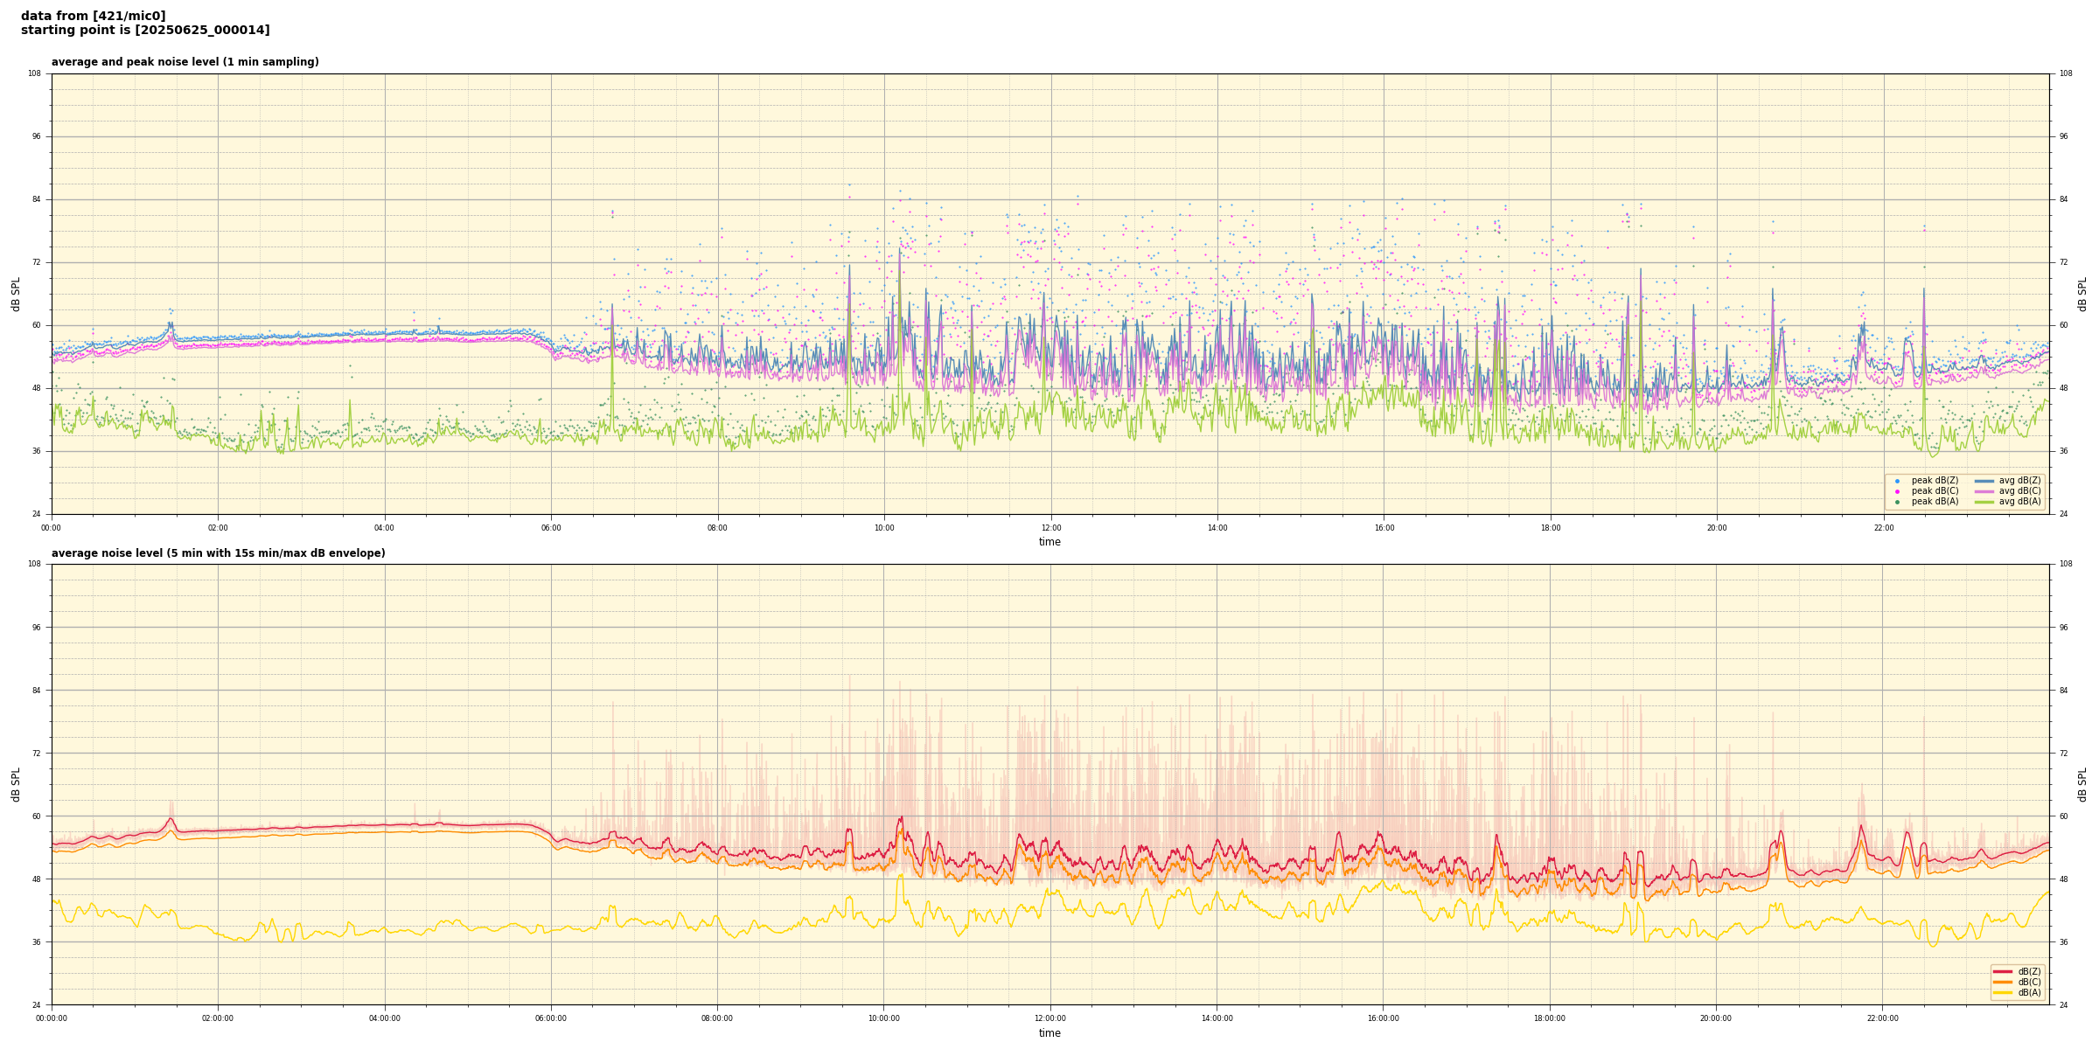
Task: Click the 'data from [421/mic0]' header text
Action: (x=93, y=16)
